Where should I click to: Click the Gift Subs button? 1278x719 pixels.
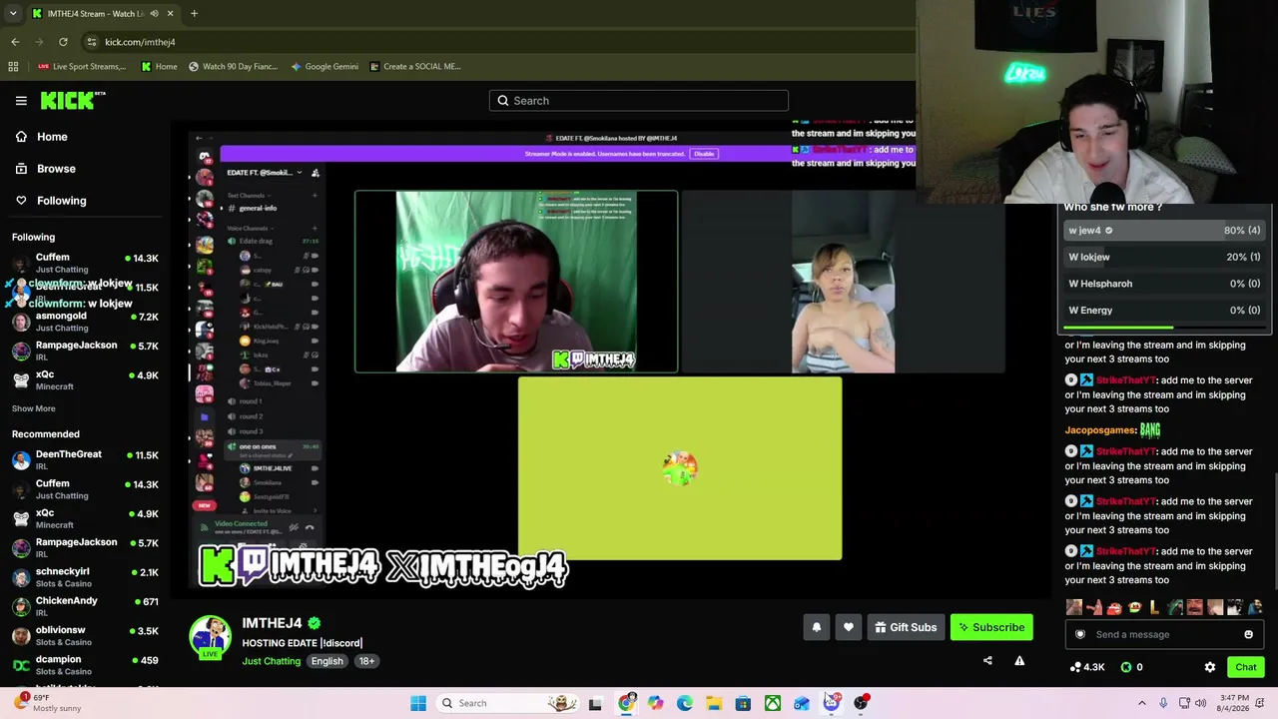pos(906,627)
